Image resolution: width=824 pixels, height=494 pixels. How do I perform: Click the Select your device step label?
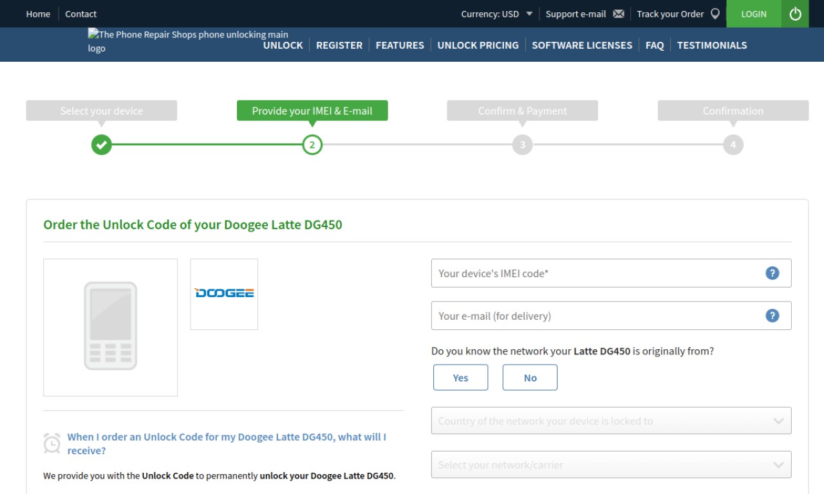point(102,111)
